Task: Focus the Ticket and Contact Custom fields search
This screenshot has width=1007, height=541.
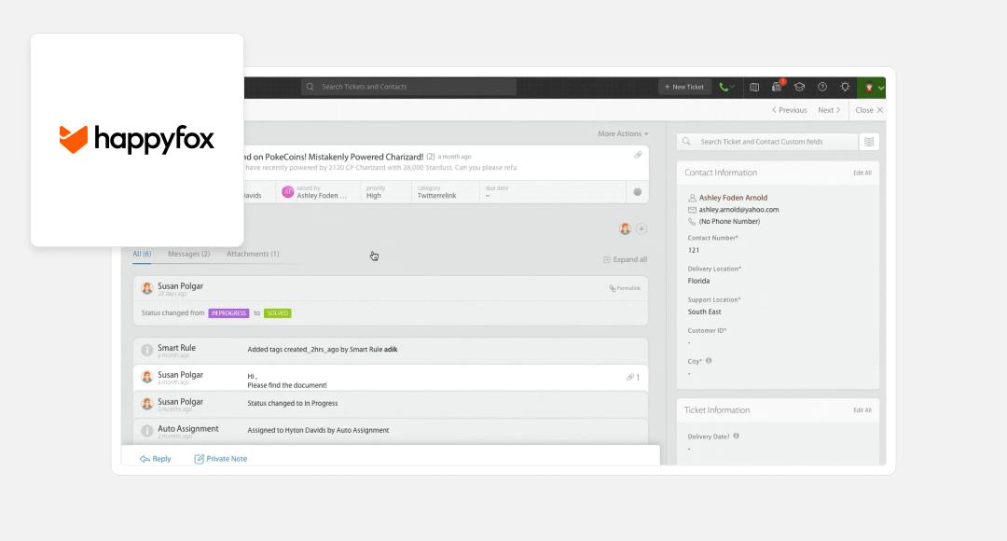Action: 767,142
